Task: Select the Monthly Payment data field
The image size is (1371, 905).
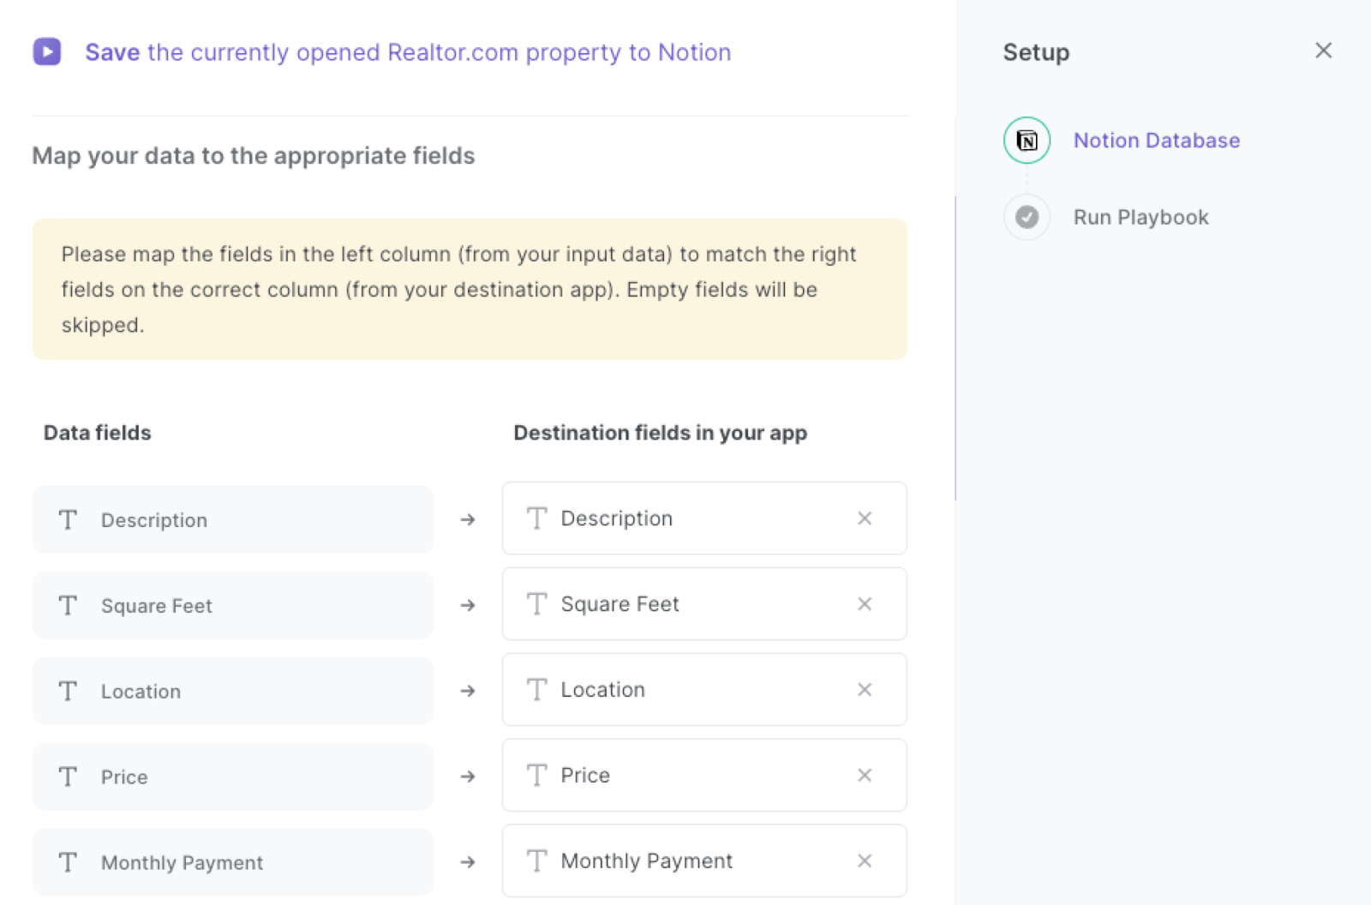Action: [233, 863]
